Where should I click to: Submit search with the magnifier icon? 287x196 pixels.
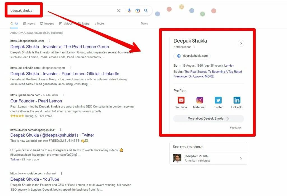pyautogui.click(x=146, y=10)
